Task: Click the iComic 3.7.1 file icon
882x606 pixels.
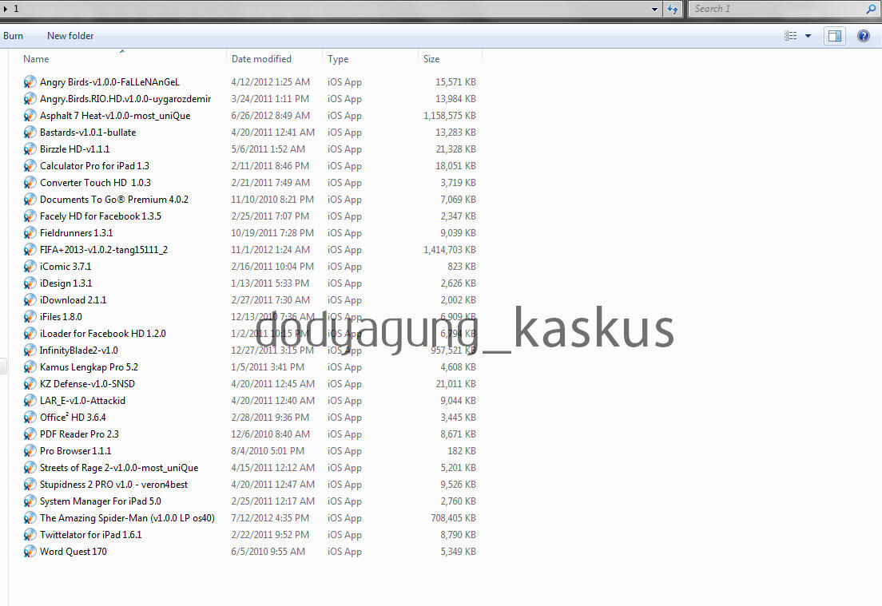Action: [x=30, y=267]
